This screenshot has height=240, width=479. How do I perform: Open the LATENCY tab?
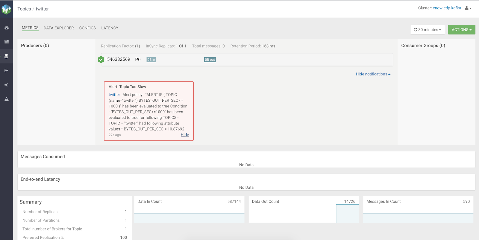pos(110,28)
